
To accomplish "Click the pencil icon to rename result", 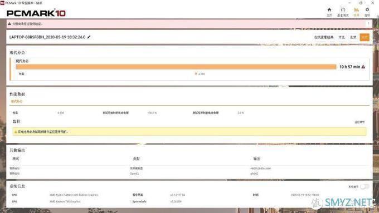I will point(89,37).
